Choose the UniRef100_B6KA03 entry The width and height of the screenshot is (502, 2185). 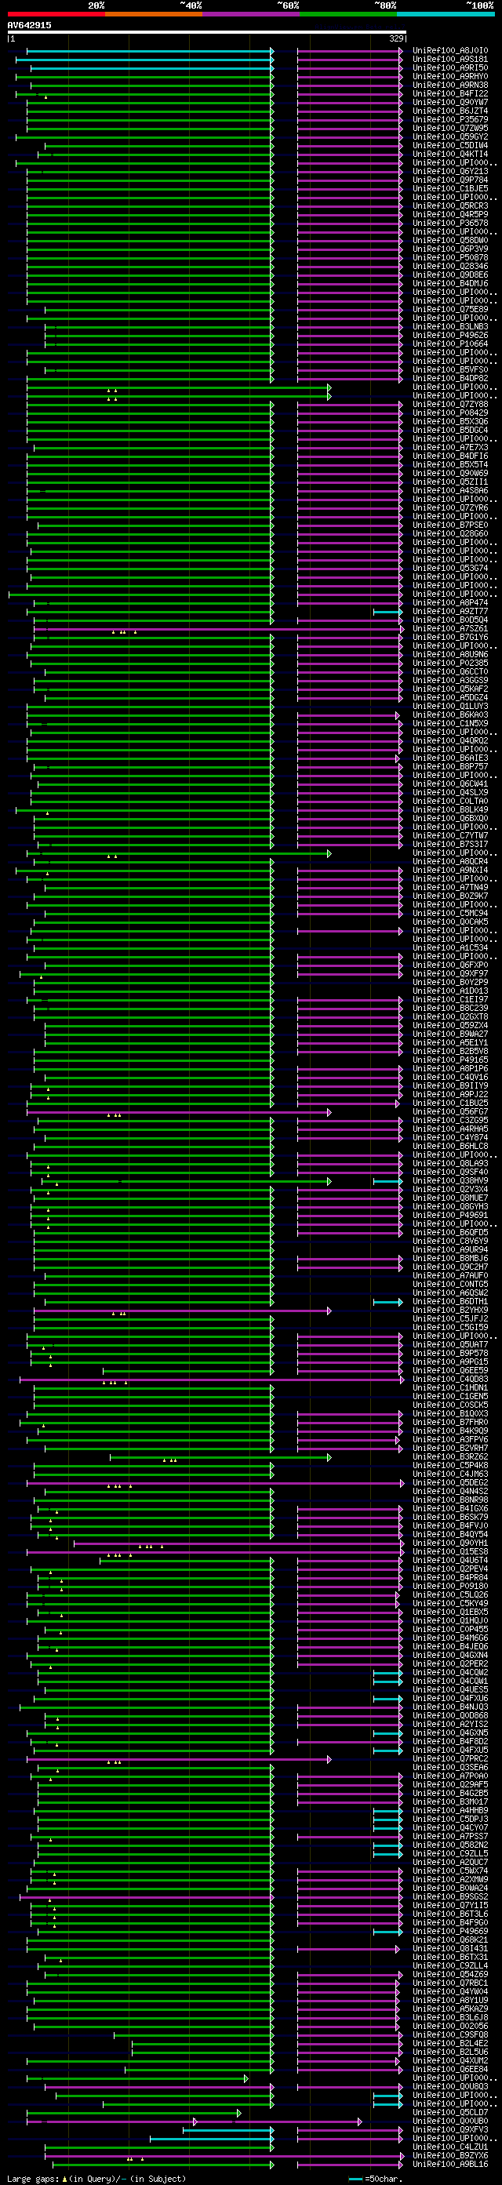point(450,715)
